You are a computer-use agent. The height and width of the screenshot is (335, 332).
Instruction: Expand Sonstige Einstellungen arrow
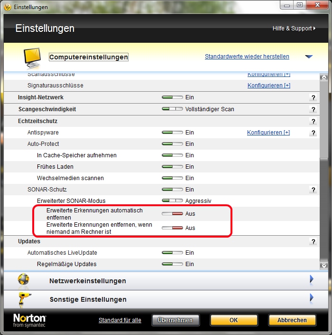tap(312, 297)
